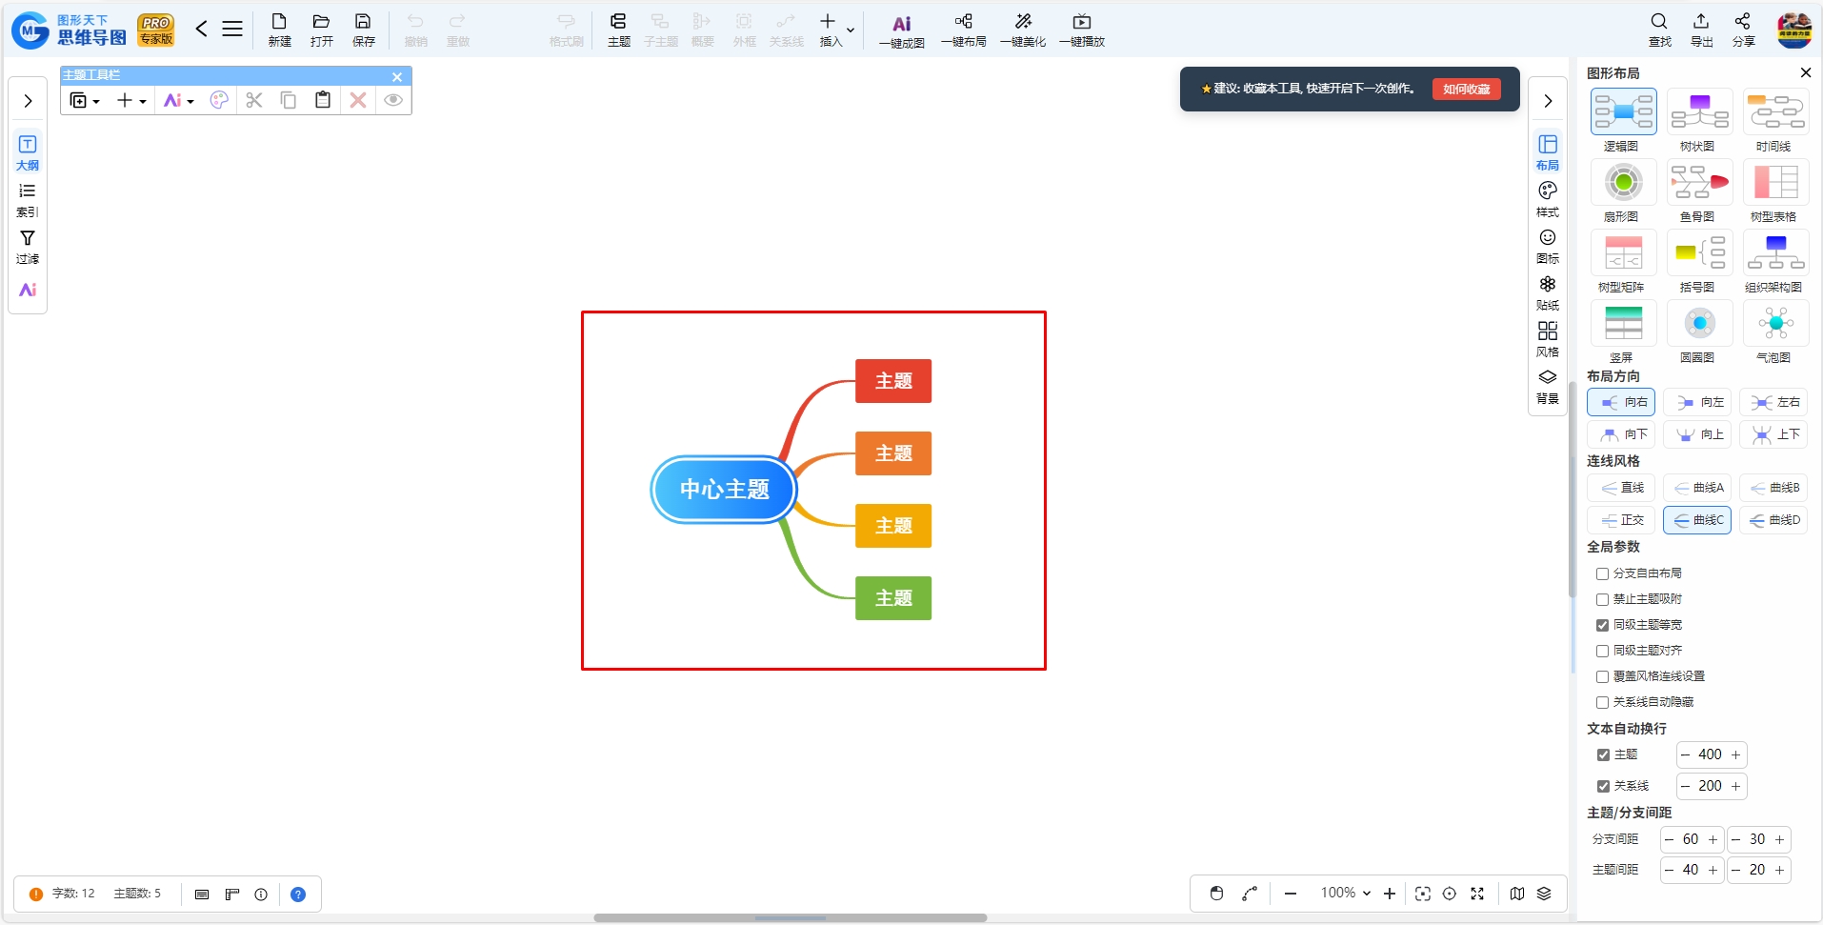Click the 如何收藏 button
The height and width of the screenshot is (925, 1823).
coord(1466,89)
